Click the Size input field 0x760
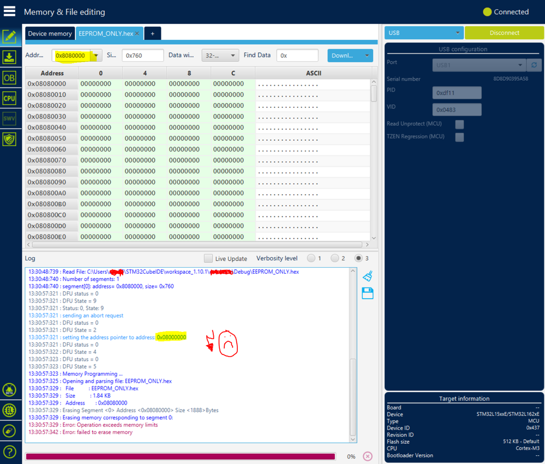The width and height of the screenshot is (545, 464). (142, 56)
